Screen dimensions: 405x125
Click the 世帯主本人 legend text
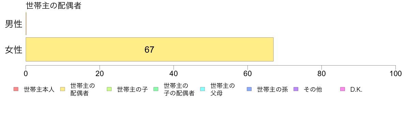[39, 90]
